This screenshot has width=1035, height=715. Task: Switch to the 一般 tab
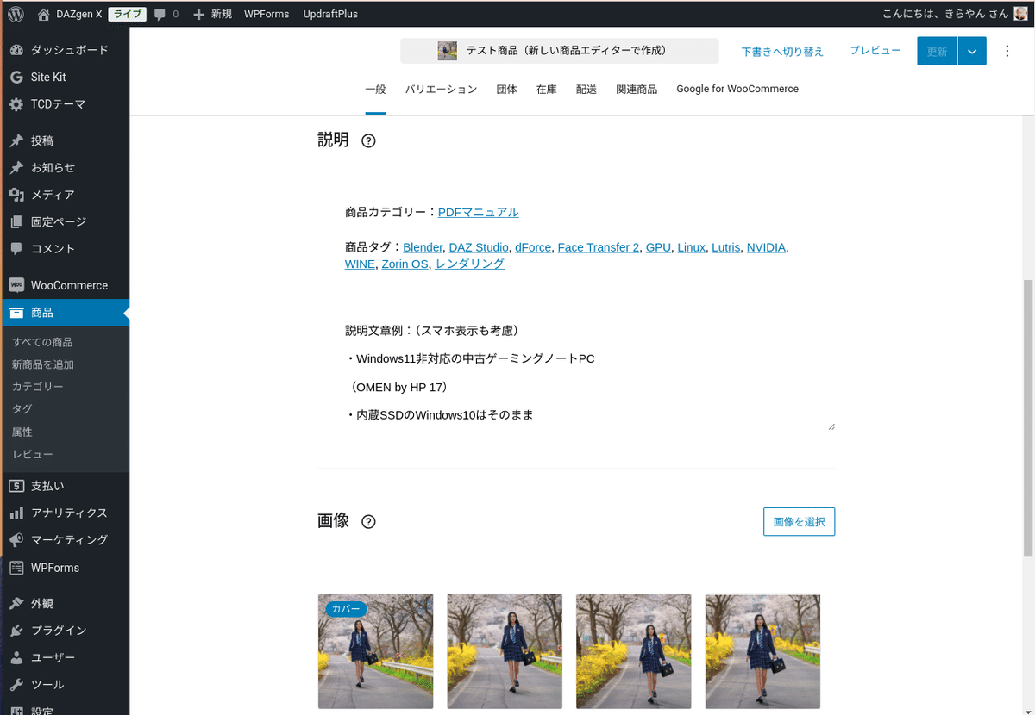pyautogui.click(x=375, y=89)
